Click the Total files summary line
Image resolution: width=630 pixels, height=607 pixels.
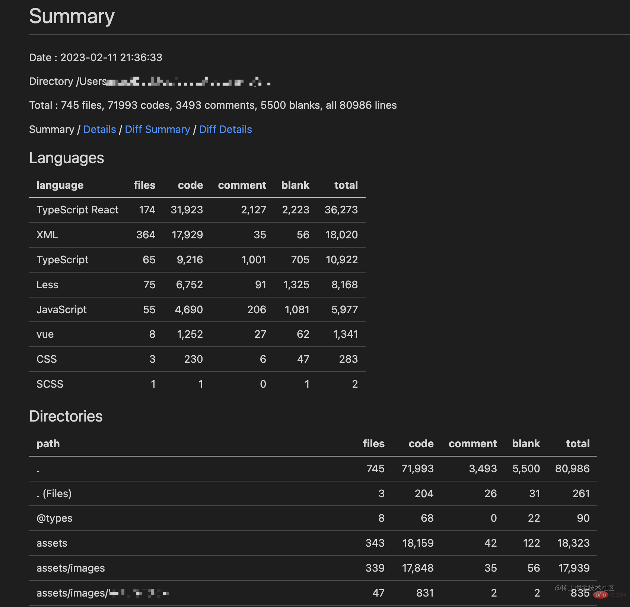213,105
